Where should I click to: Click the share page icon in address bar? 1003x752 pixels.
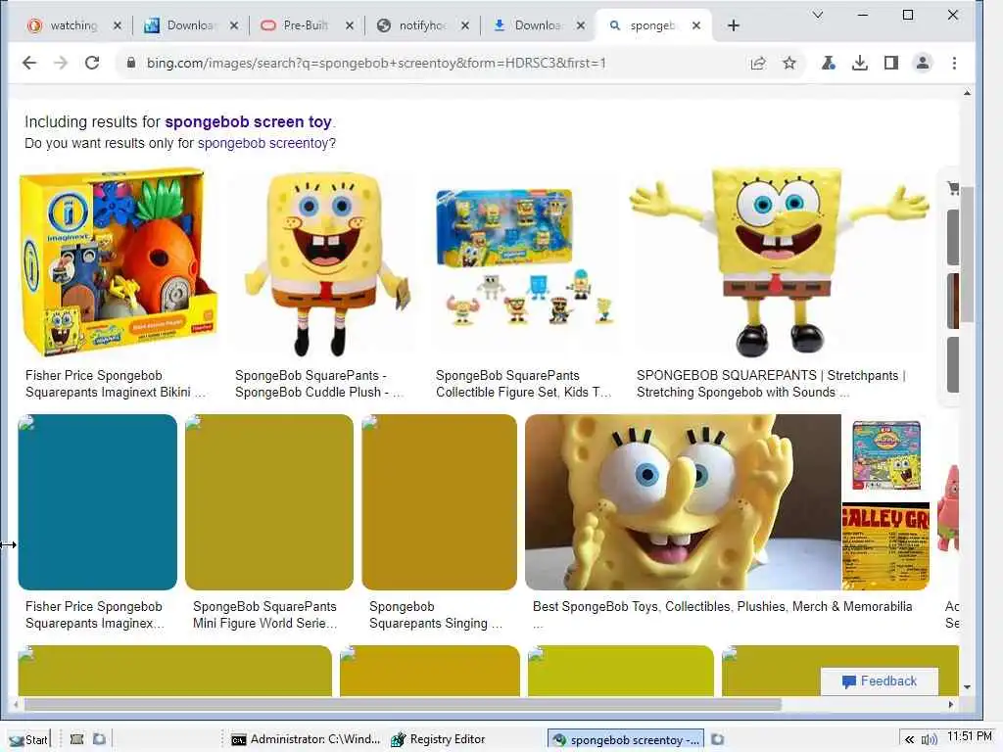click(x=758, y=63)
